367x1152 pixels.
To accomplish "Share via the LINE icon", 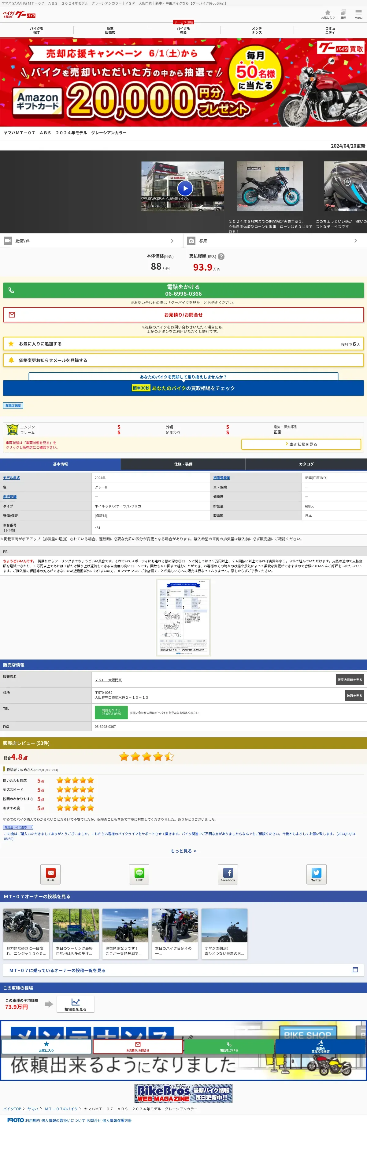I will click(x=139, y=874).
